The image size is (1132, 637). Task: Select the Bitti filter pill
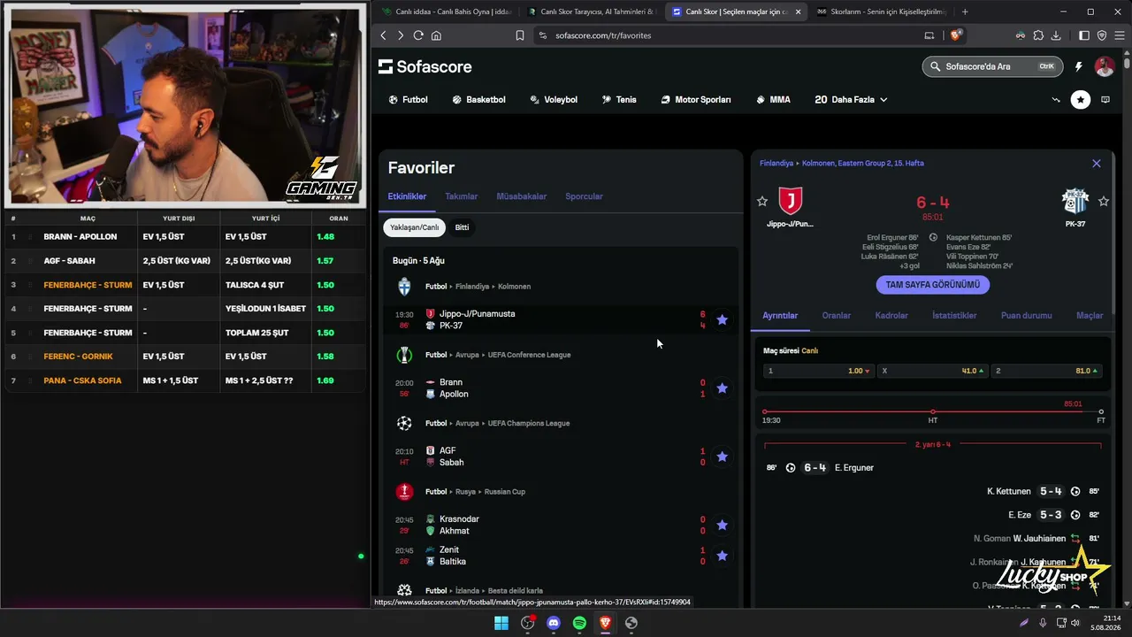[462, 227]
